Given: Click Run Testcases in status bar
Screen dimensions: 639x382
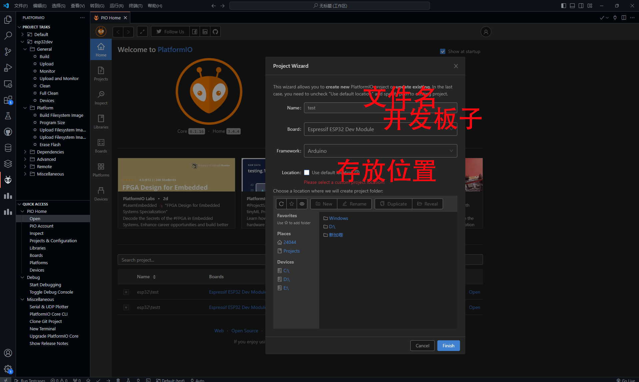Looking at the screenshot, I should (30, 380).
